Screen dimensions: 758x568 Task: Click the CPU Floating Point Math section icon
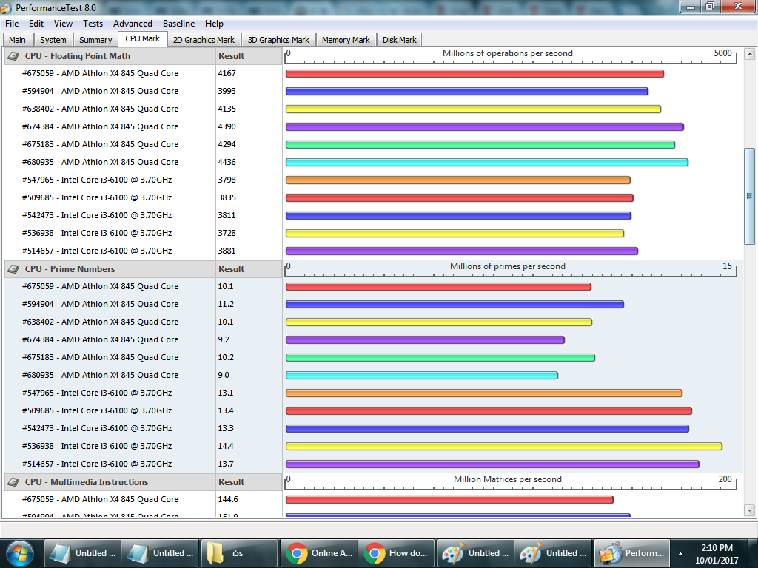click(13, 56)
